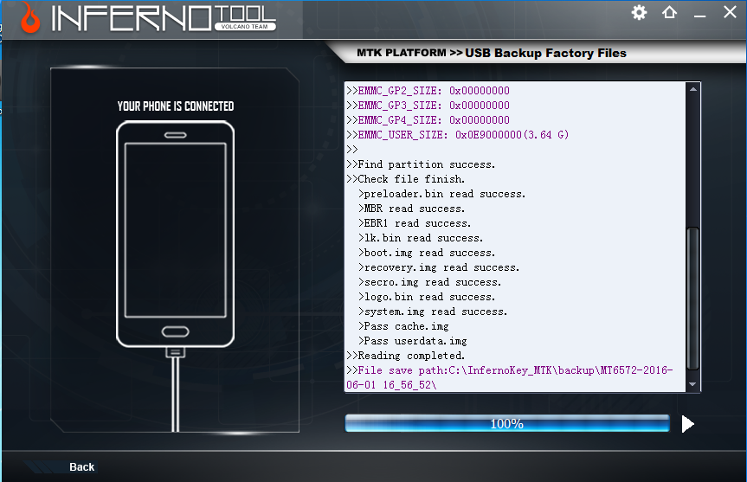Click 'Find partition success.' log line
Screen dimensions: 747x482
click(x=421, y=164)
